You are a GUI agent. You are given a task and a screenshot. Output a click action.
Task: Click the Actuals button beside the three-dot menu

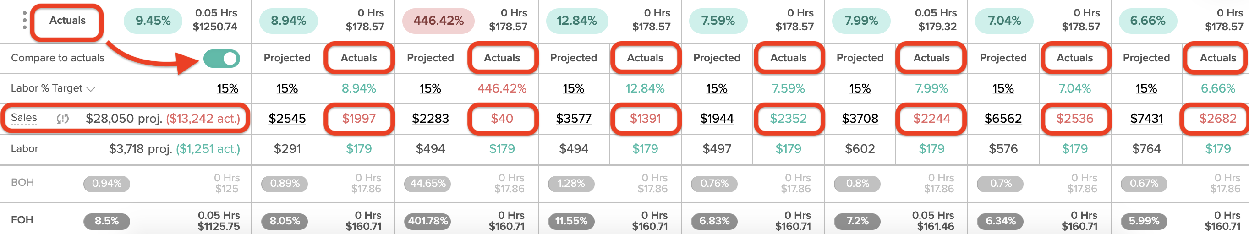[67, 21]
